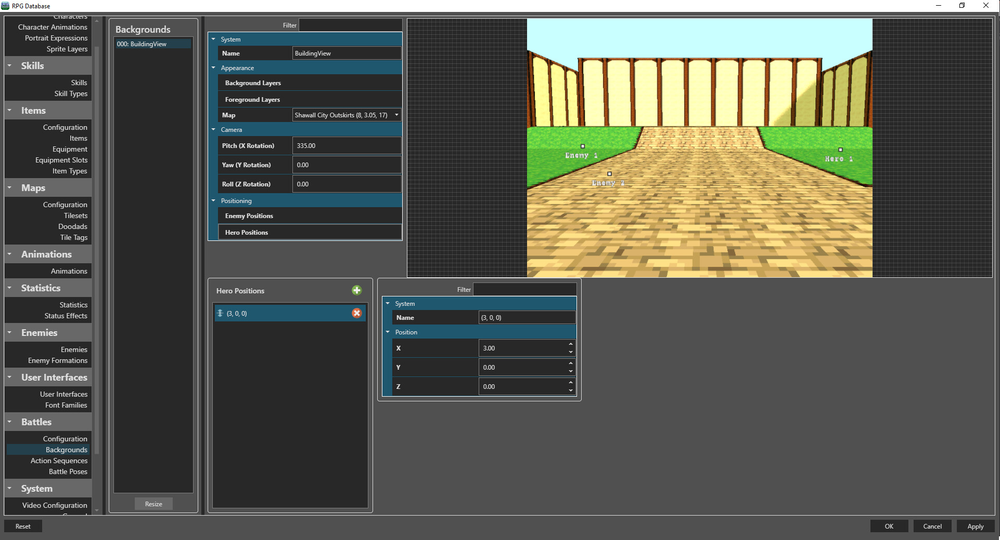The height and width of the screenshot is (540, 1000).
Task: Open the Status Effects page
Action: pos(66,316)
